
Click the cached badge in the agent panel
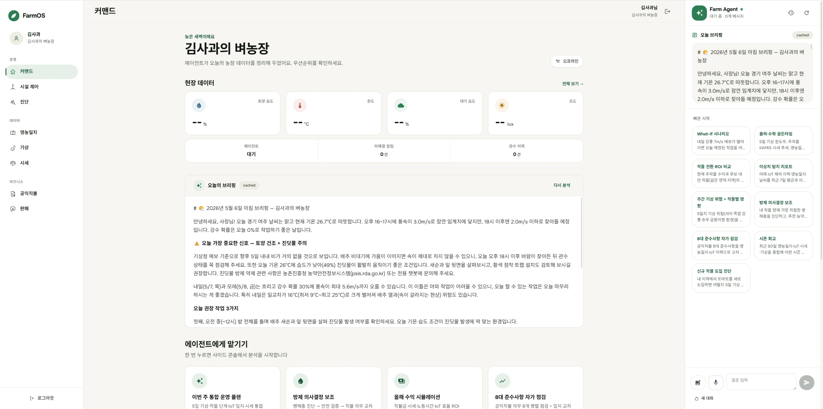[x=802, y=35]
